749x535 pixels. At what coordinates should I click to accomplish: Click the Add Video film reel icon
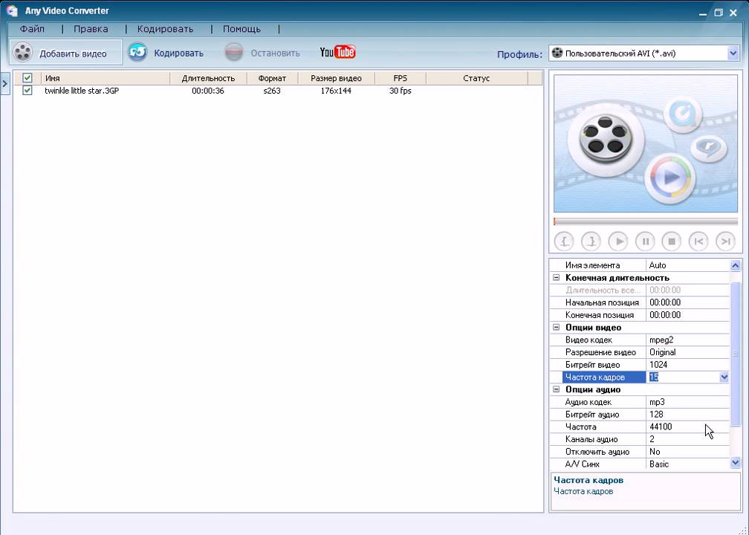coord(22,52)
